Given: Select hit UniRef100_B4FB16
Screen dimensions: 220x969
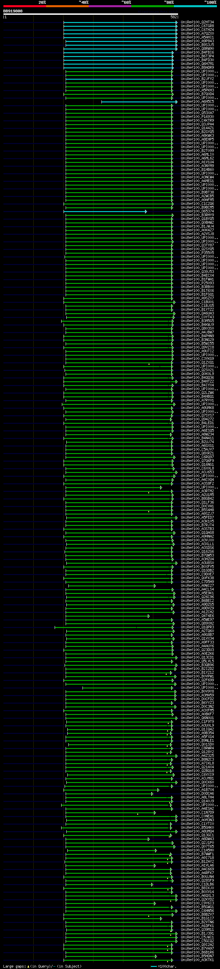Looking at the screenshot, I should point(197,52).
